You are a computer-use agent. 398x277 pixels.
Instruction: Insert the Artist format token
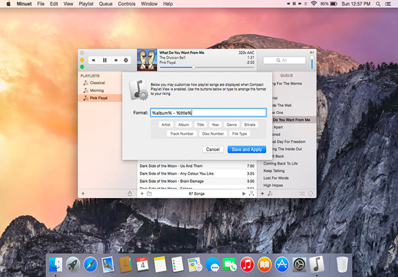tap(166, 125)
